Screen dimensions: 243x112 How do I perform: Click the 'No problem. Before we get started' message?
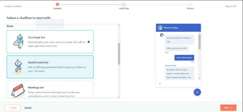point(180,74)
